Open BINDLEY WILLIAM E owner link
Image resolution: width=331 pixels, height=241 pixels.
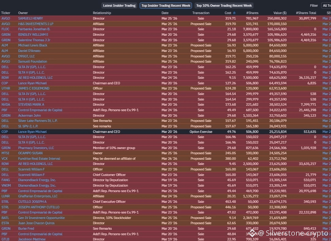(33, 35)
